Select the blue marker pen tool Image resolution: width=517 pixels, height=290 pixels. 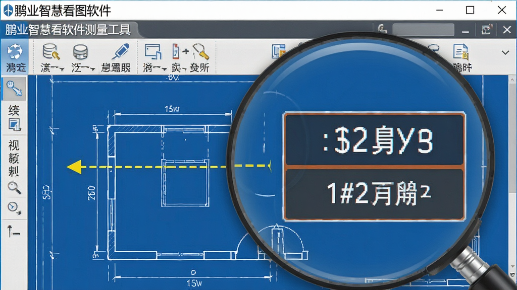point(120,52)
